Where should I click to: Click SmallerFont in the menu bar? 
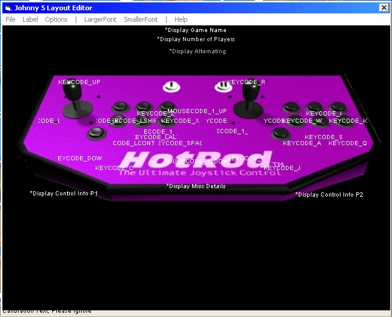(x=141, y=19)
